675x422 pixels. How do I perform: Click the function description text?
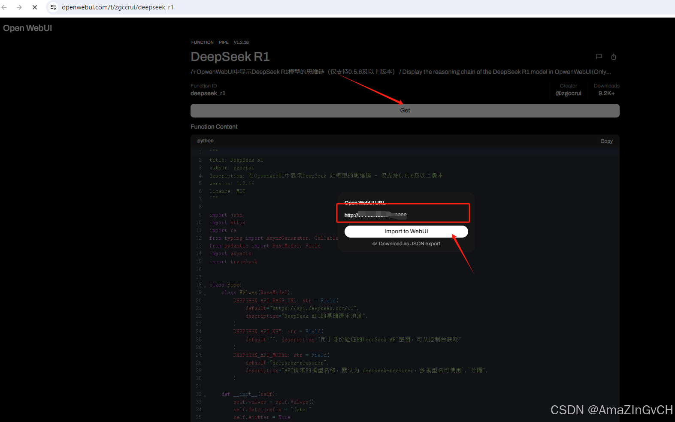pyautogui.click(x=401, y=72)
